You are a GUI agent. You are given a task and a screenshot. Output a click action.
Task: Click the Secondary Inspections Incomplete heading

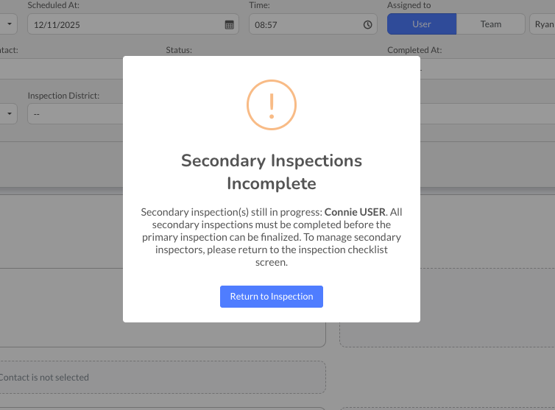272,172
